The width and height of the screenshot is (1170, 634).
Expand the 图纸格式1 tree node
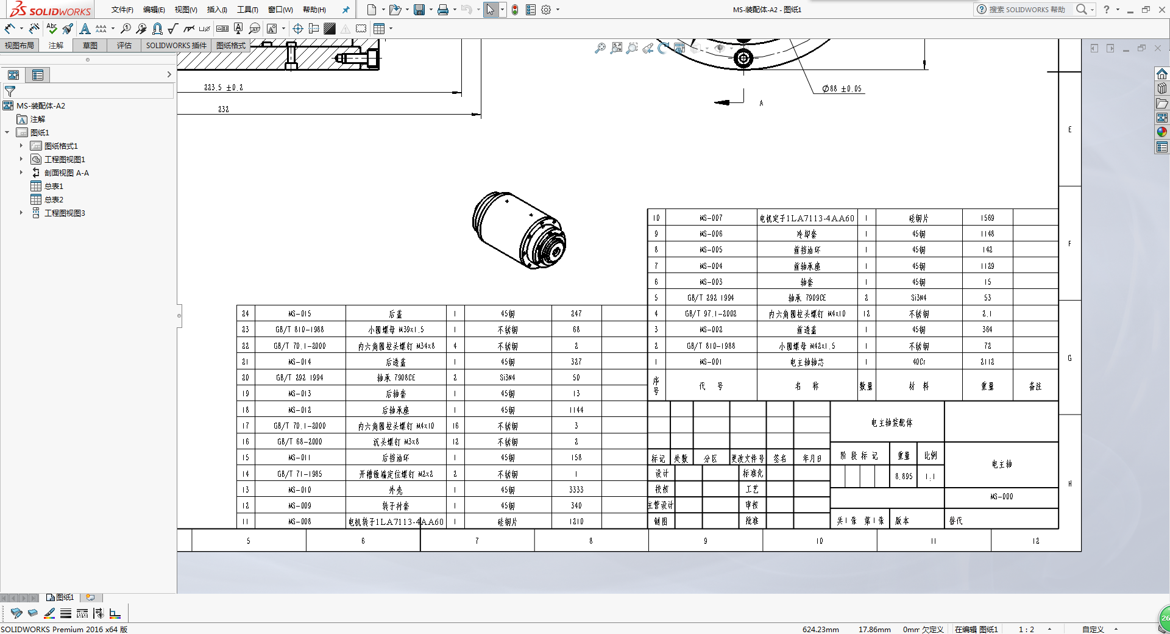(x=21, y=146)
